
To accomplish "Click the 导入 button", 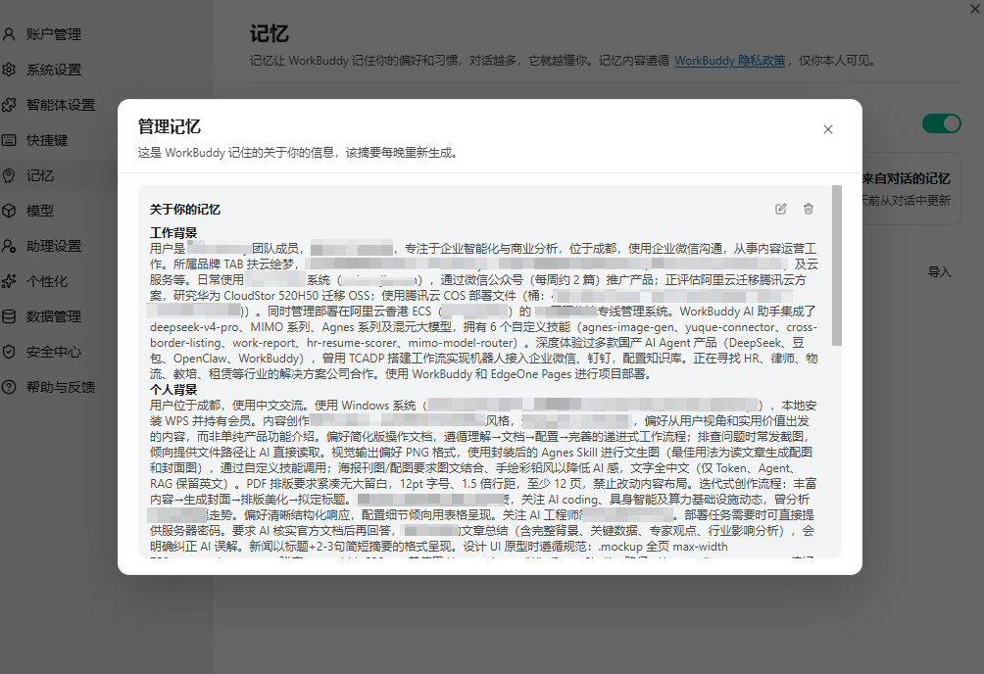I will (939, 271).
